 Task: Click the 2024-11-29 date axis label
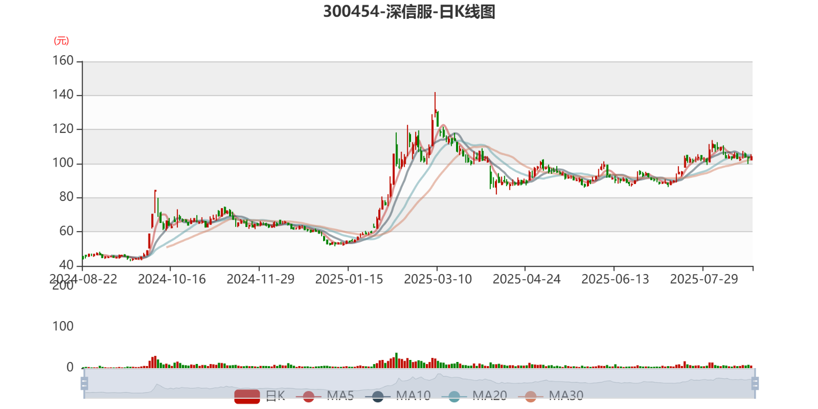pos(261,279)
